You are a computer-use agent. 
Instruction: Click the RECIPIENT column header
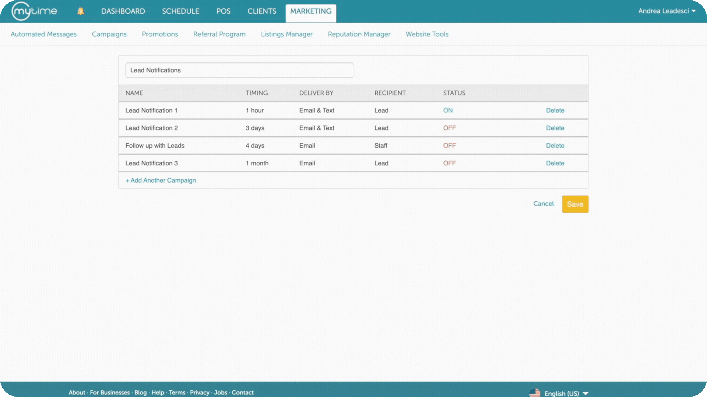click(x=390, y=93)
